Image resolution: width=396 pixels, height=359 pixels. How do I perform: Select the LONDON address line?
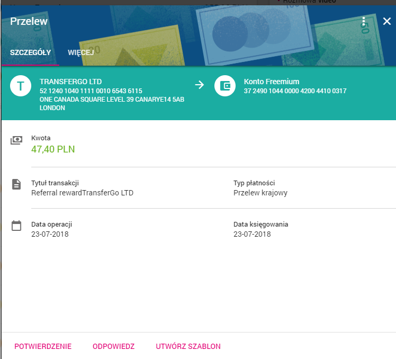(52, 108)
